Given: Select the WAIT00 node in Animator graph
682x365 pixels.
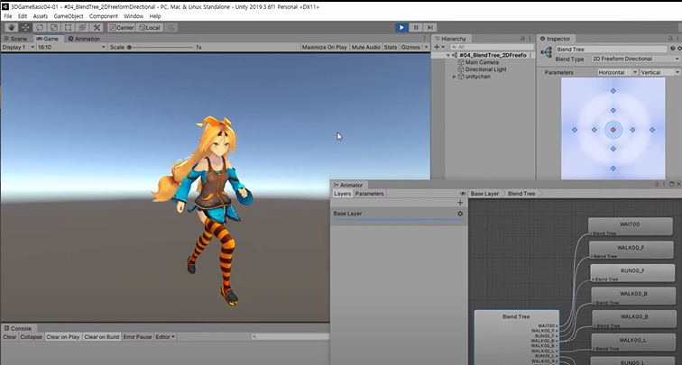Looking at the screenshot, I should (x=631, y=226).
